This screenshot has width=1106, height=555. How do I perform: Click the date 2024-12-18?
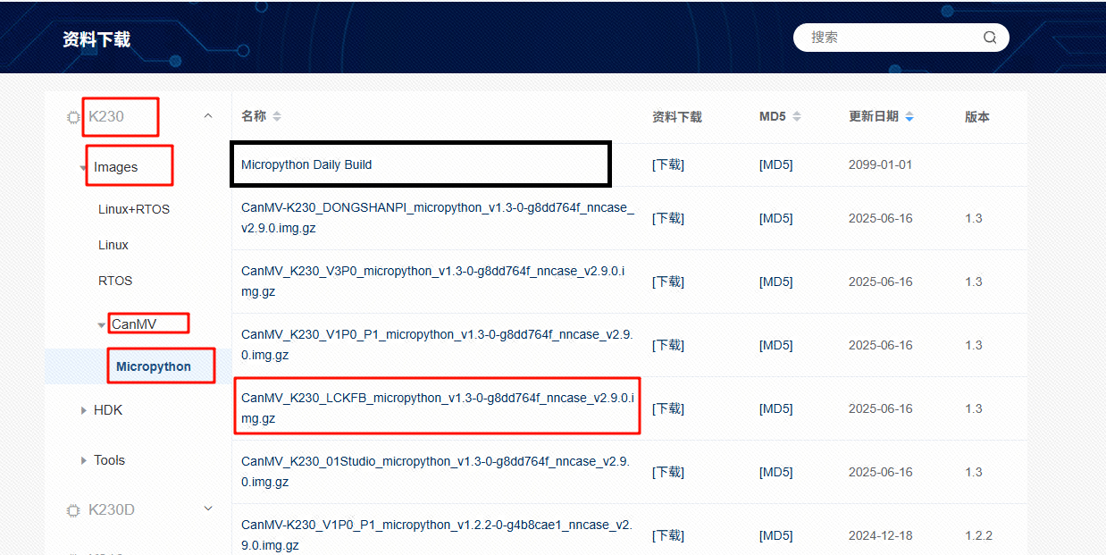tap(881, 535)
